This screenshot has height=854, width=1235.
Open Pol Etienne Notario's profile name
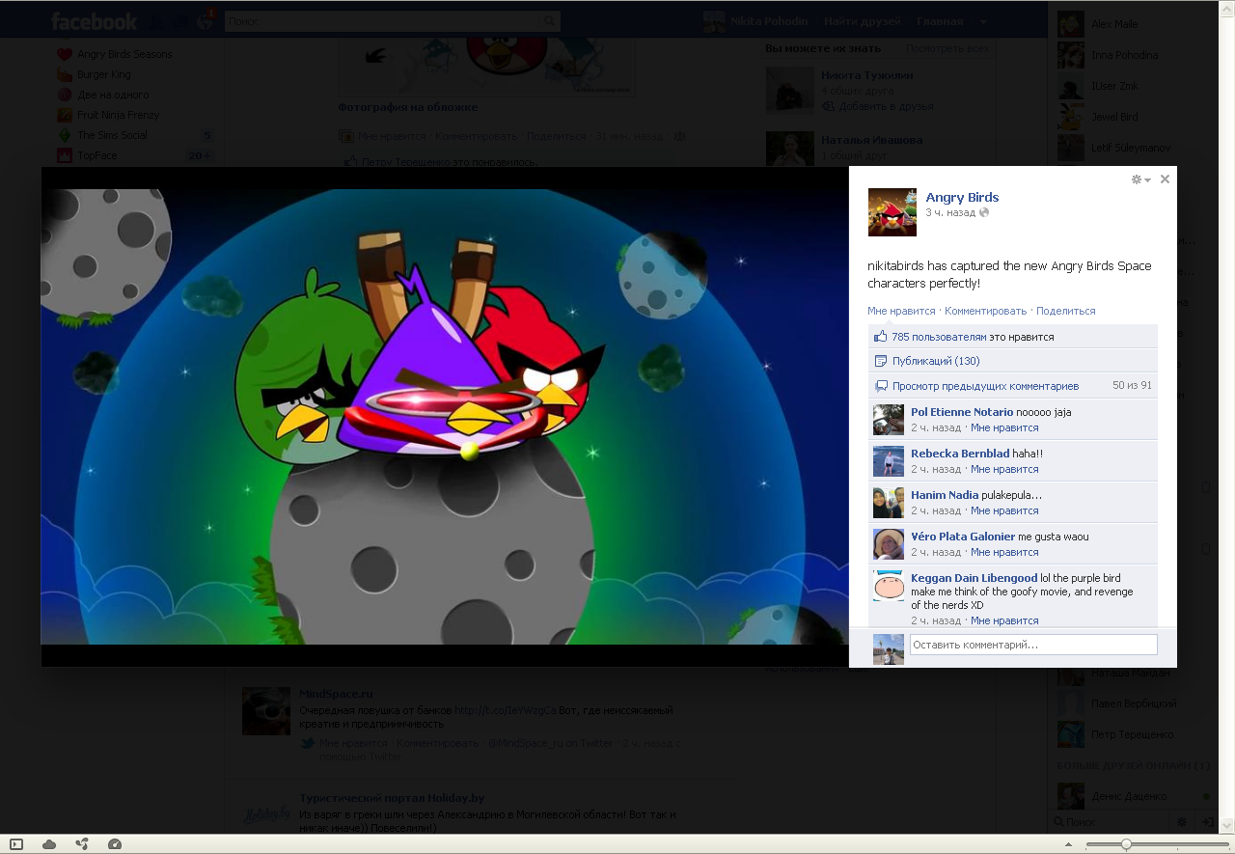point(962,412)
